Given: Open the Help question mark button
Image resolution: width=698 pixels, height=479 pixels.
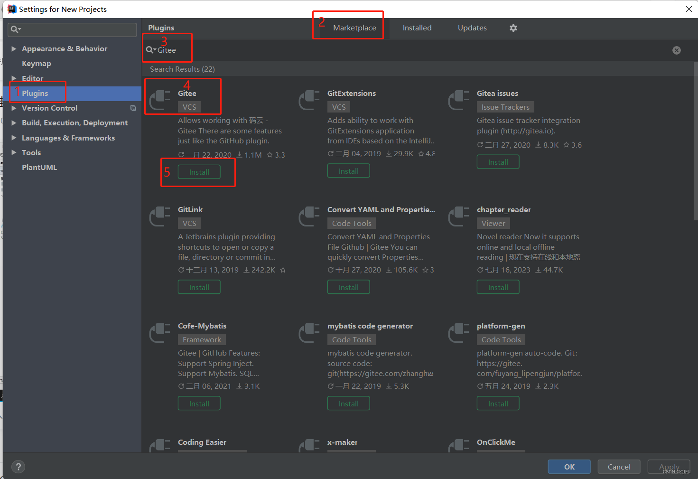Looking at the screenshot, I should pyautogui.click(x=18, y=467).
